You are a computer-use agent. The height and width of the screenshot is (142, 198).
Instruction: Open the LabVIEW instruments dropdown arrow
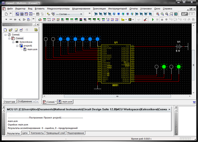pyautogui.click(x=133, y=20)
